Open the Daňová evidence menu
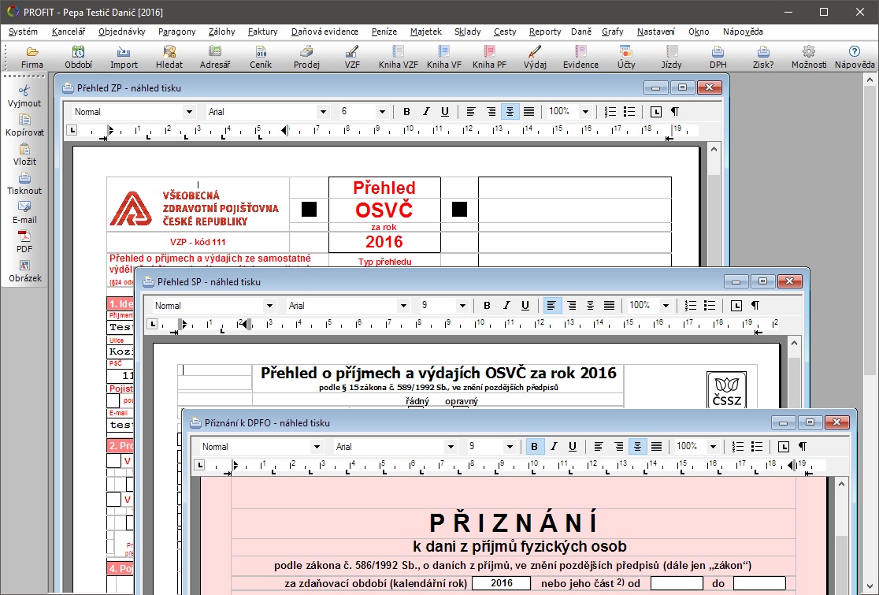The image size is (879, 595). pyautogui.click(x=324, y=32)
